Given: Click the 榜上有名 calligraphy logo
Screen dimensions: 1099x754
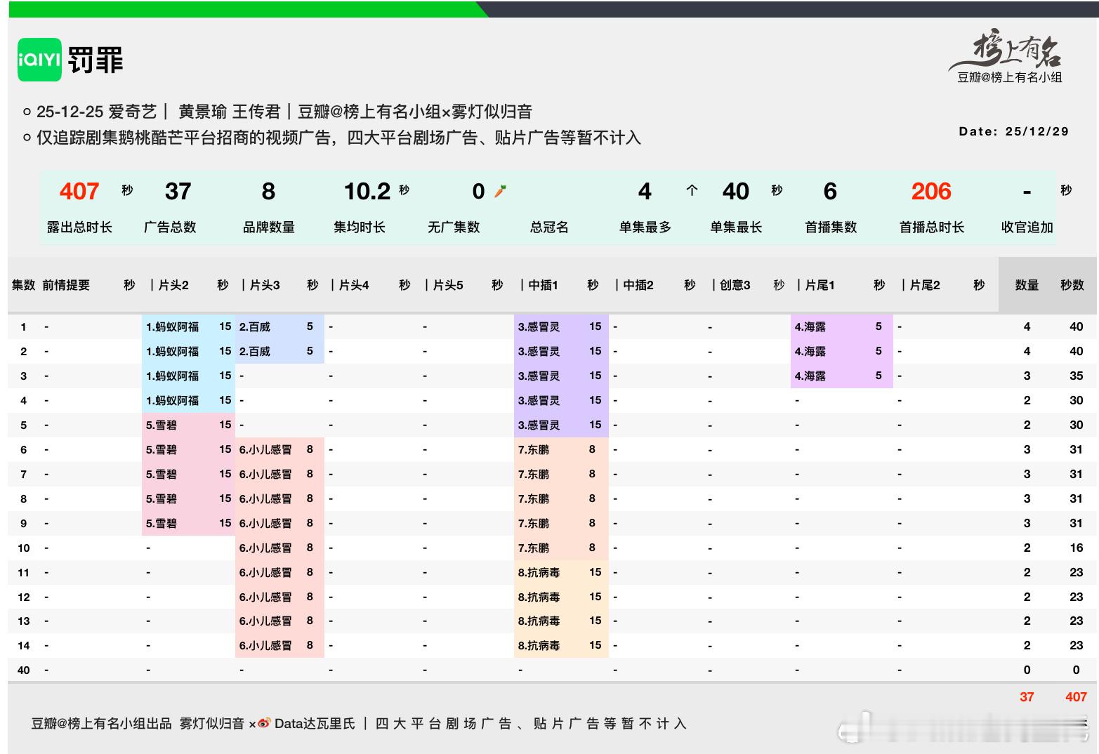Looking at the screenshot, I should tap(1015, 51).
